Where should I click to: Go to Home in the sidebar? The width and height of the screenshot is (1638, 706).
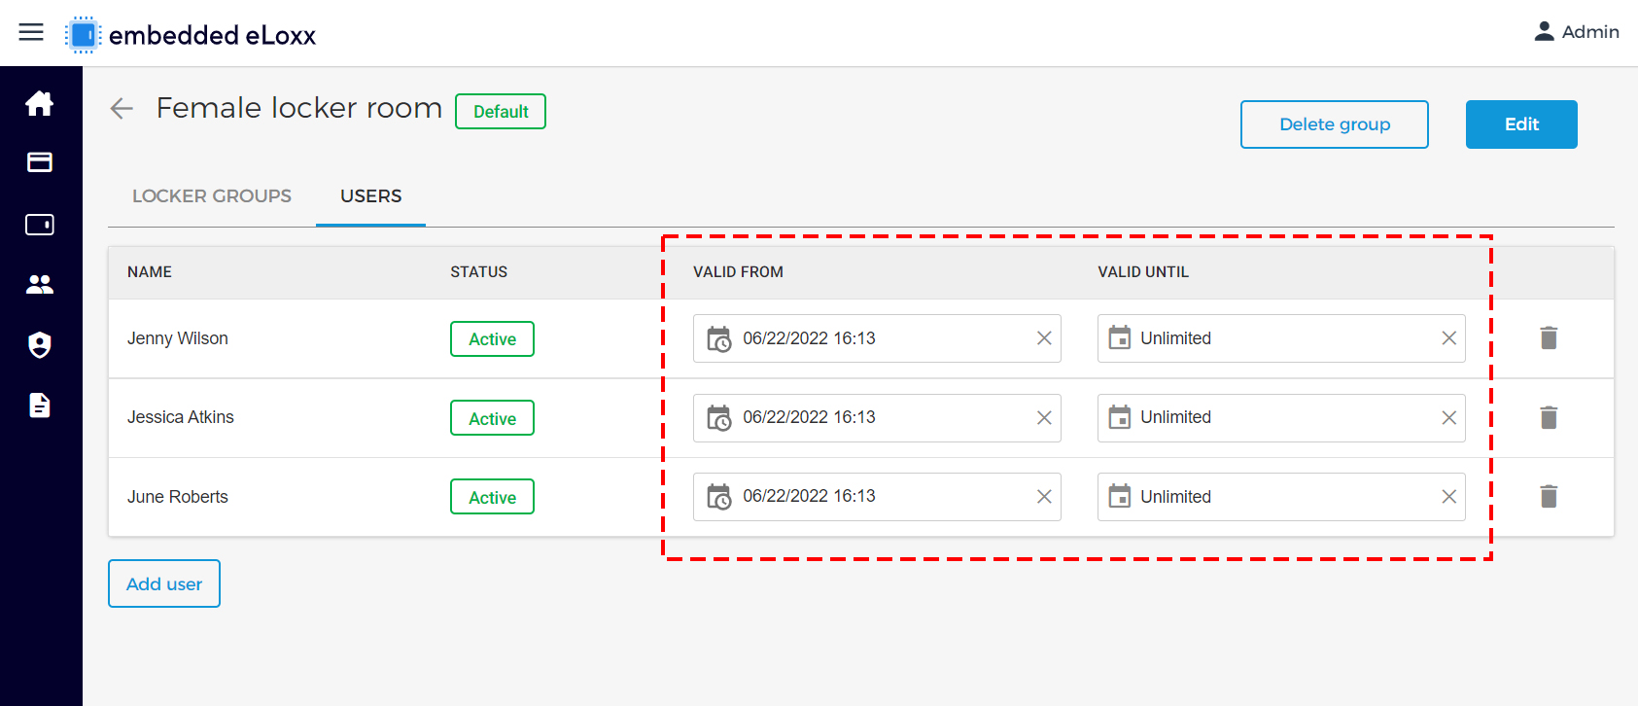[40, 103]
